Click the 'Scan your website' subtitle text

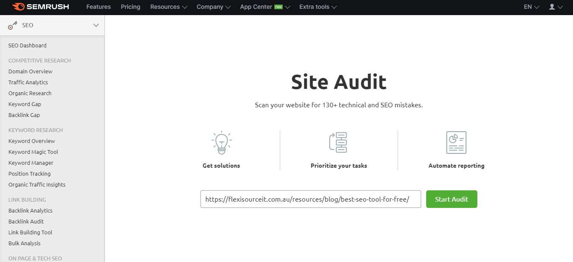tap(339, 105)
